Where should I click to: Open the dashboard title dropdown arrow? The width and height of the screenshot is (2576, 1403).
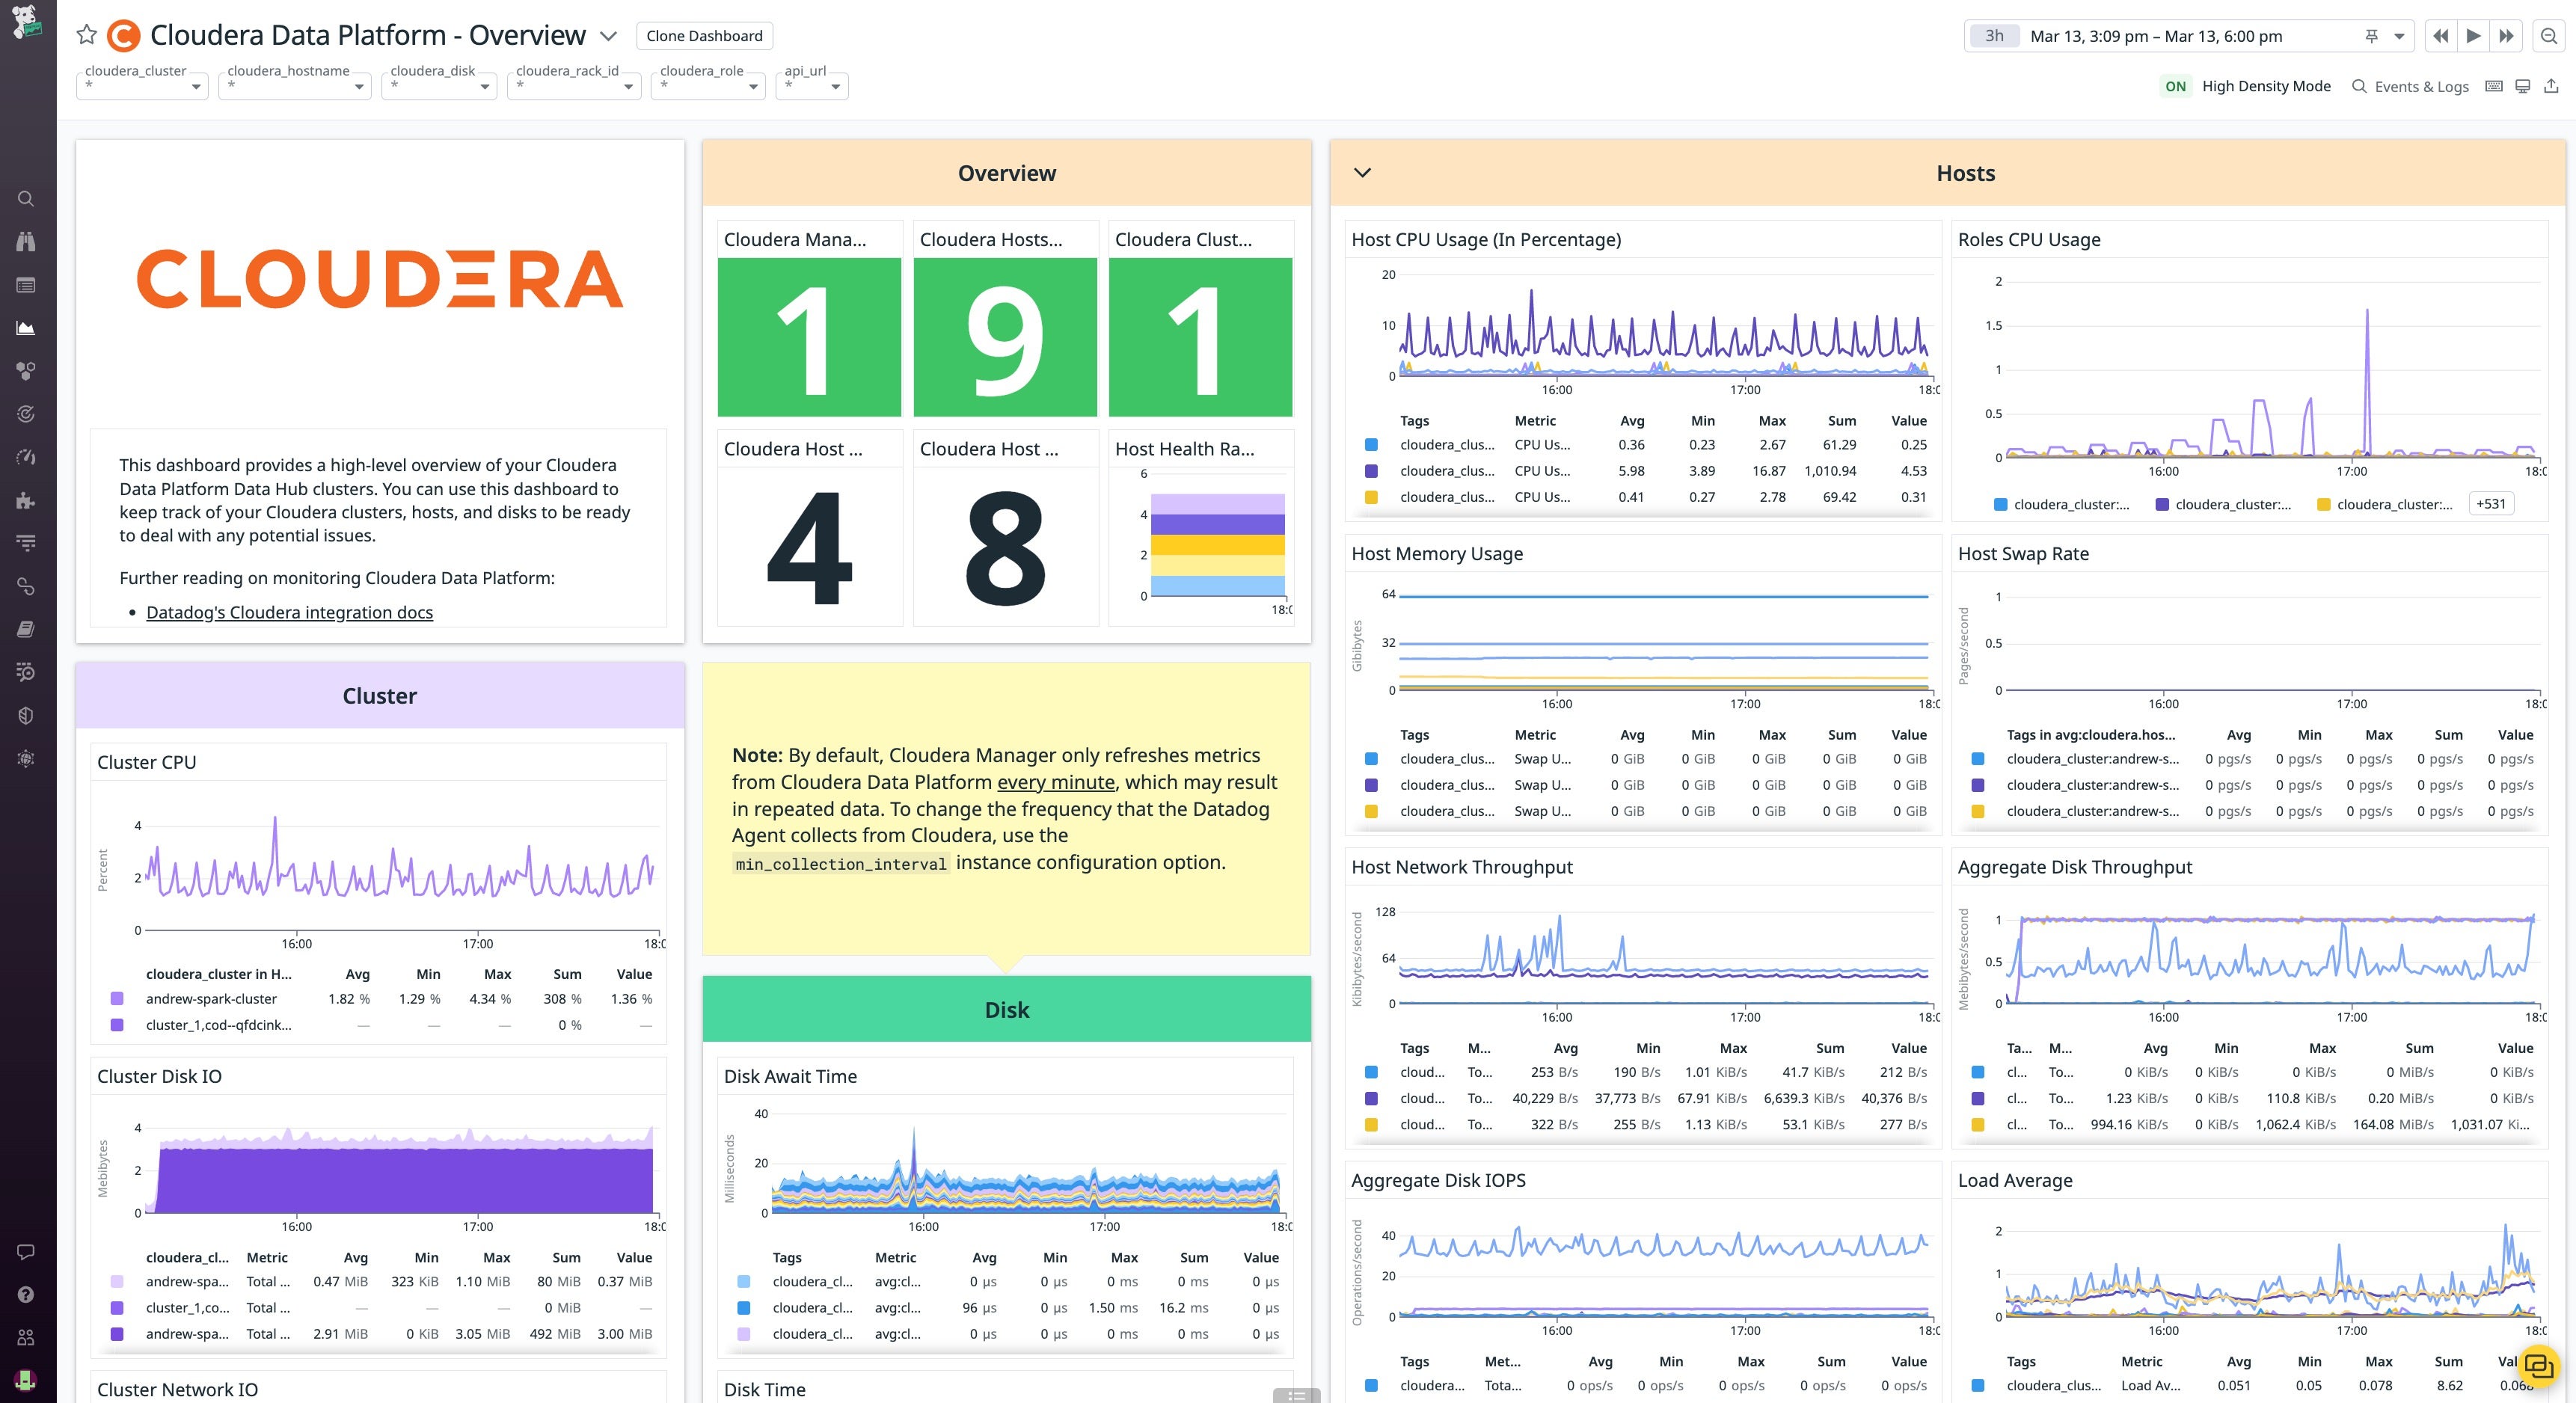point(608,35)
